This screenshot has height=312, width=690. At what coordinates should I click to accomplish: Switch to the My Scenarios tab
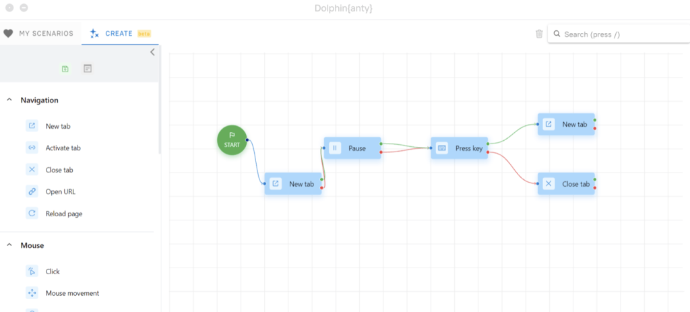point(38,33)
